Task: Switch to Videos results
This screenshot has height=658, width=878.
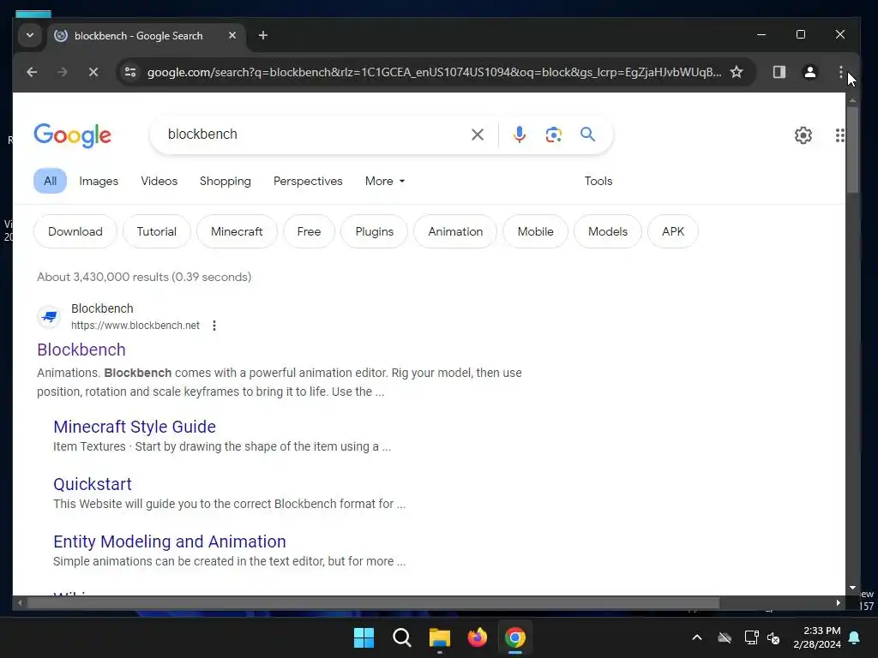Action: pos(159,181)
